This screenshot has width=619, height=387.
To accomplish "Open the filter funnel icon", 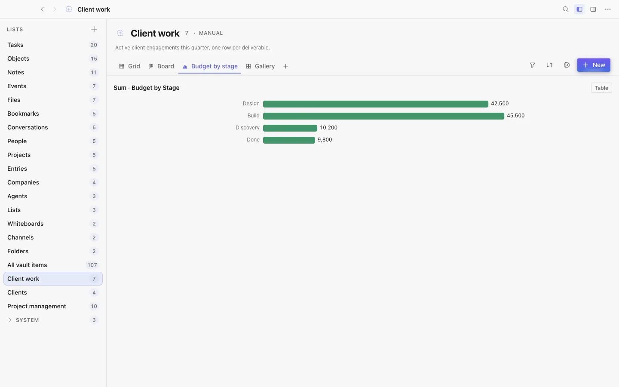I will (532, 65).
